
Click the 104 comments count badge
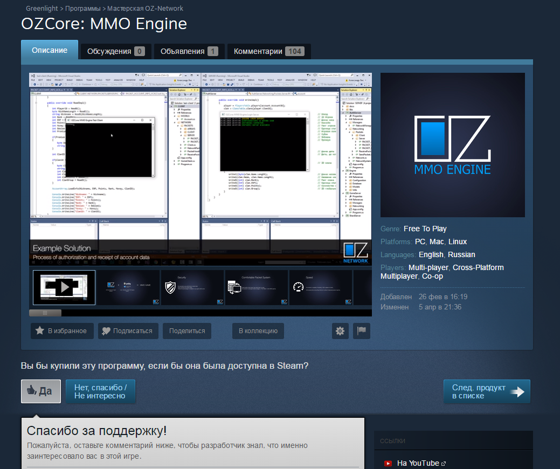click(295, 51)
